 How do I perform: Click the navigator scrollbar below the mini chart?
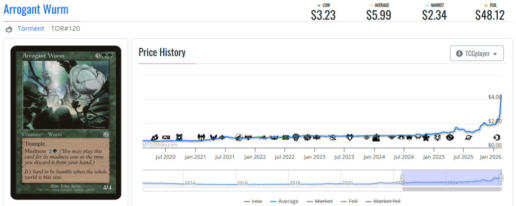pos(321,189)
